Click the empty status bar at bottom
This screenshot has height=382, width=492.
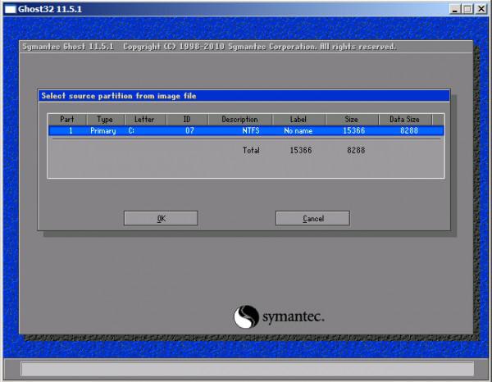246,369
